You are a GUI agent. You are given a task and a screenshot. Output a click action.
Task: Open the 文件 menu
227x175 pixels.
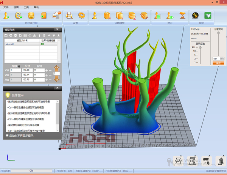click(x=6, y=7)
